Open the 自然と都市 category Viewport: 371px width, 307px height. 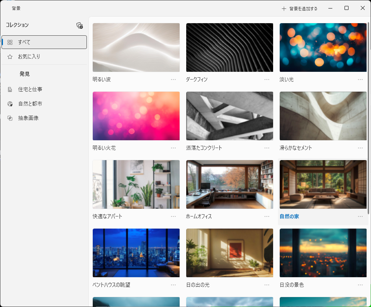(x=44, y=104)
